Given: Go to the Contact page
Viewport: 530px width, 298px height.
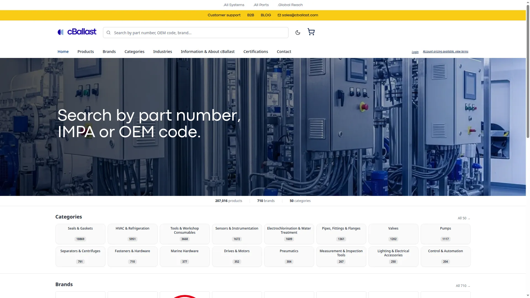Looking at the screenshot, I should coord(284,52).
